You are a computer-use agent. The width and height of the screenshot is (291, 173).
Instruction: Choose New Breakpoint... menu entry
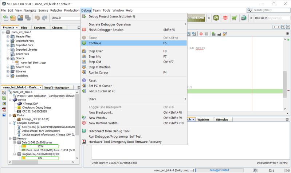134,113
